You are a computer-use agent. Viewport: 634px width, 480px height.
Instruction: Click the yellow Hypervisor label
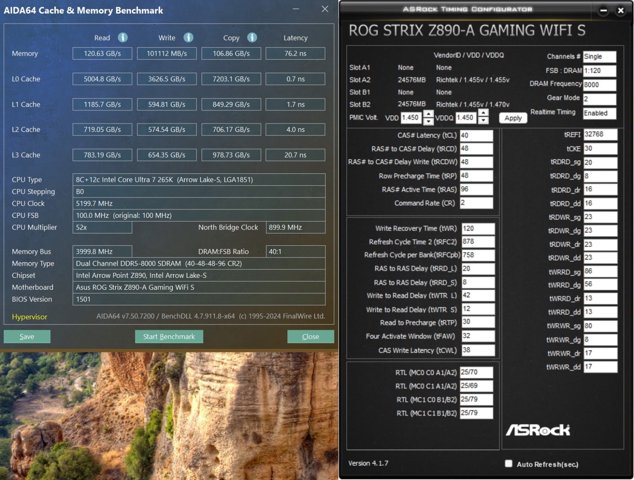point(30,317)
